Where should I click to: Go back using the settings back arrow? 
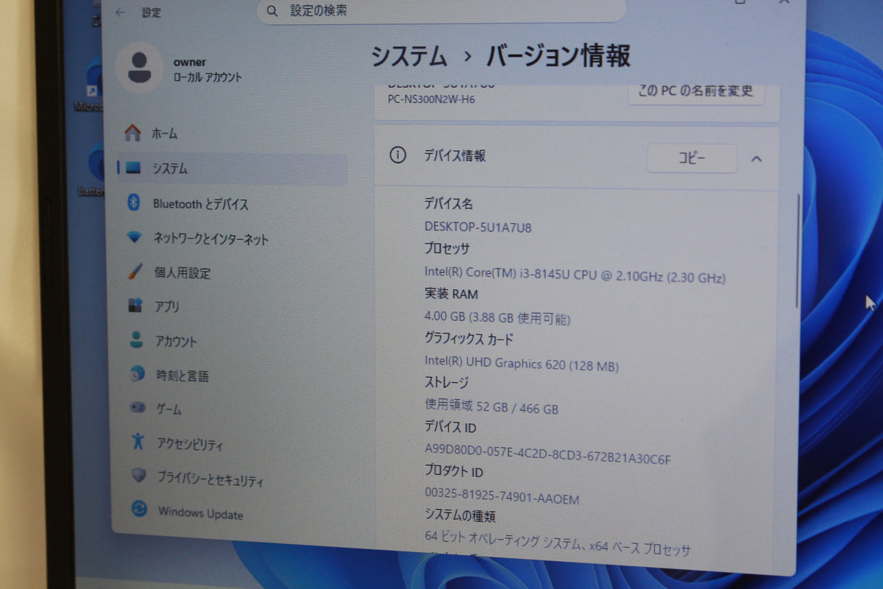coord(121,13)
